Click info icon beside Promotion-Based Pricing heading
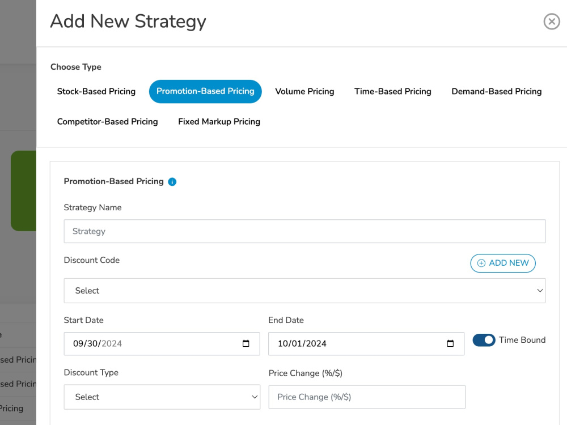 pyautogui.click(x=172, y=182)
